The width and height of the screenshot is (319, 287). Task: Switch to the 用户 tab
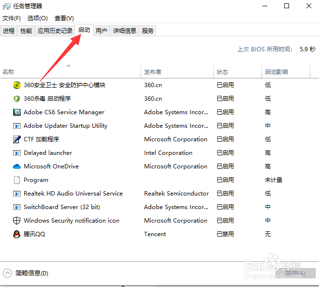101,31
